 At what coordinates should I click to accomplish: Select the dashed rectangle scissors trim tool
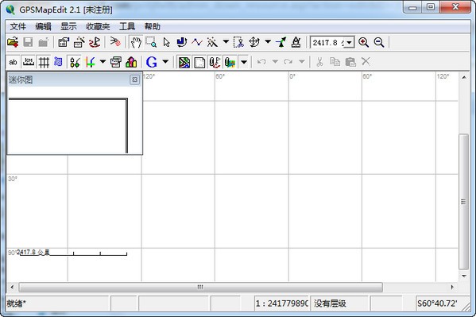pos(238,42)
